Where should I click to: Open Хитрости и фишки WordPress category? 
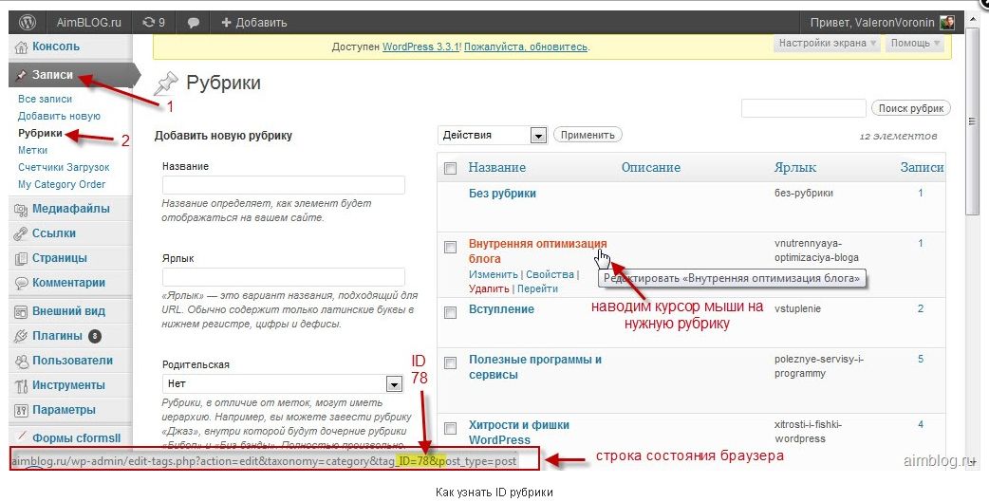[519, 433]
